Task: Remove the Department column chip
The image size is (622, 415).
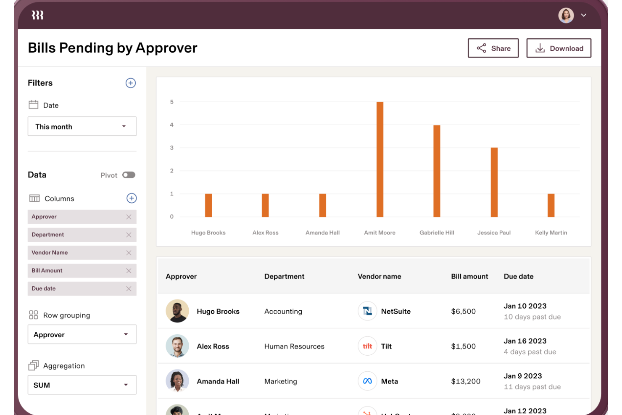Action: [129, 235]
